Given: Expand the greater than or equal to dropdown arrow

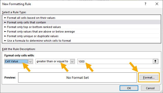Looking at the screenshot, I should (x=72, y=61).
